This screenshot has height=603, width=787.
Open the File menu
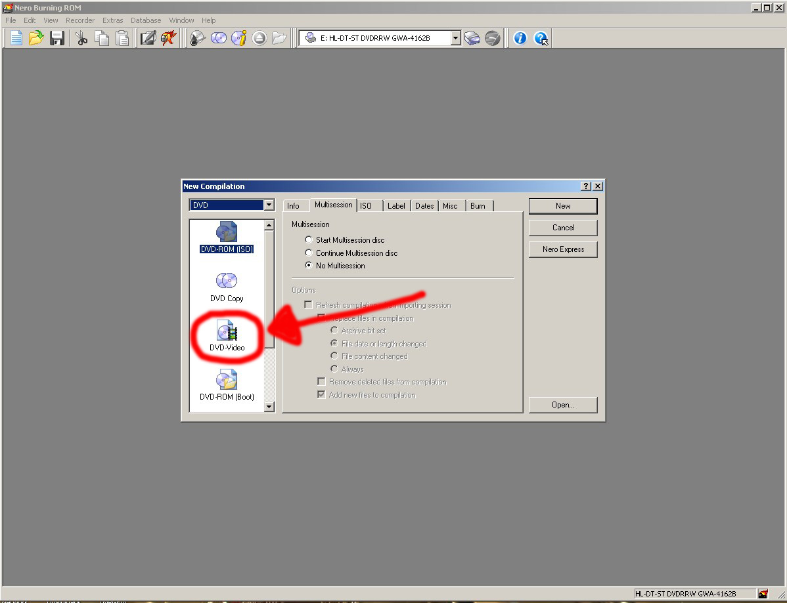click(11, 20)
